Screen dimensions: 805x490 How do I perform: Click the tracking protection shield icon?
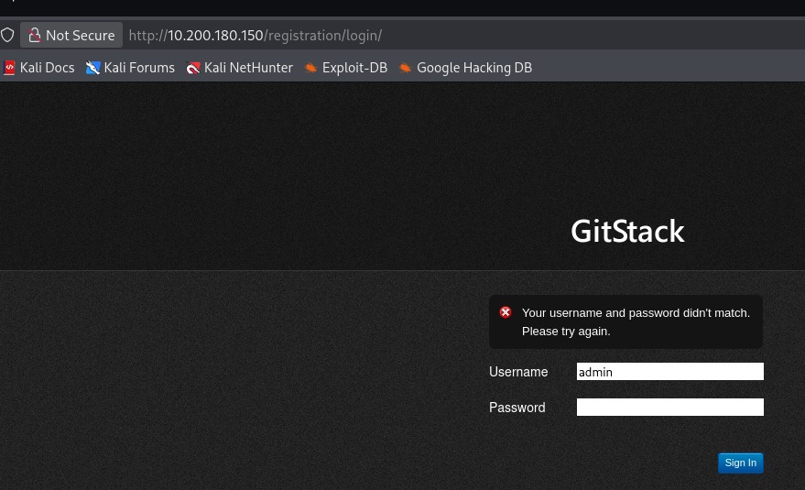(7, 36)
